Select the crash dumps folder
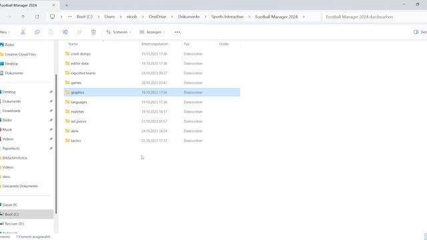Viewport: 427px width, 240px height. click(152, 54)
